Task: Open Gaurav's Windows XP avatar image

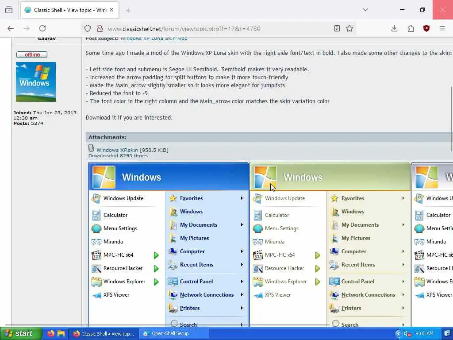Action: tap(36, 82)
